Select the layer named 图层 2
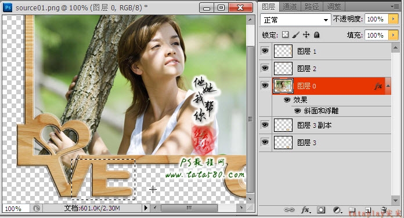The image size is (404, 218). (x=306, y=68)
